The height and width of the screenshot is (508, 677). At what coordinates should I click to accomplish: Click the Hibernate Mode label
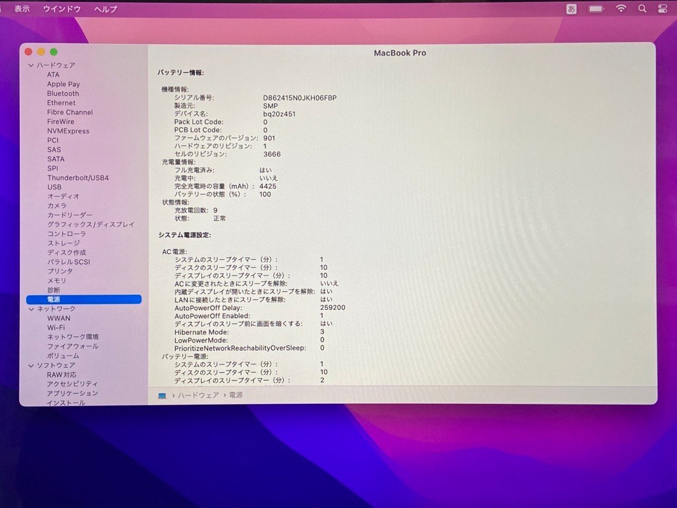pyautogui.click(x=202, y=332)
